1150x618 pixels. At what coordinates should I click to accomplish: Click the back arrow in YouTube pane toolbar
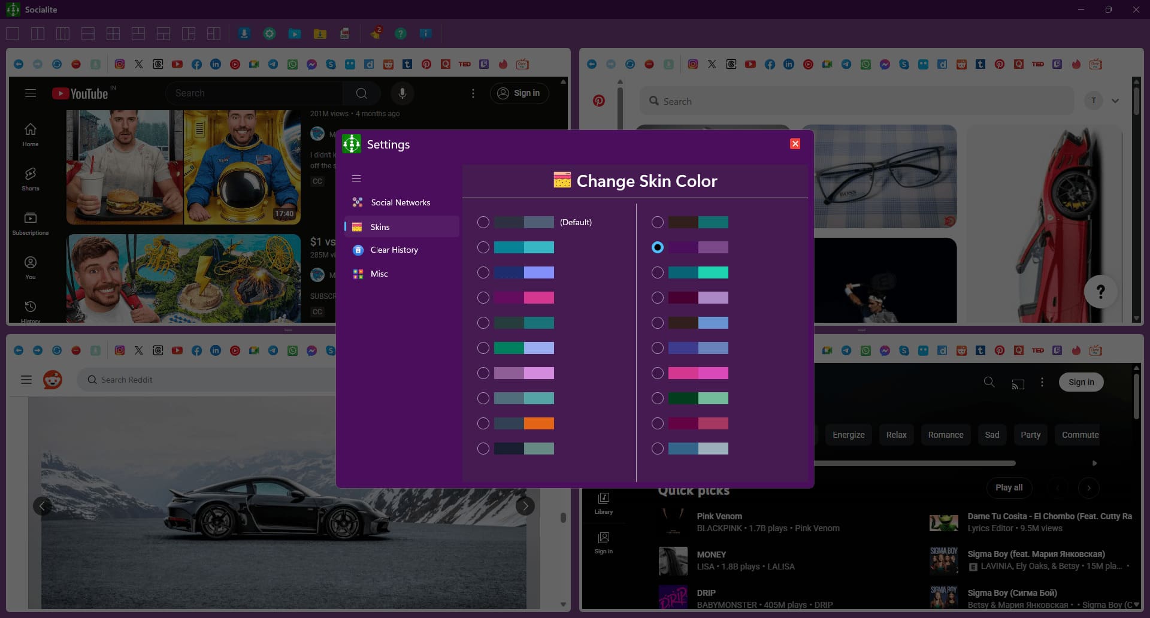point(19,64)
